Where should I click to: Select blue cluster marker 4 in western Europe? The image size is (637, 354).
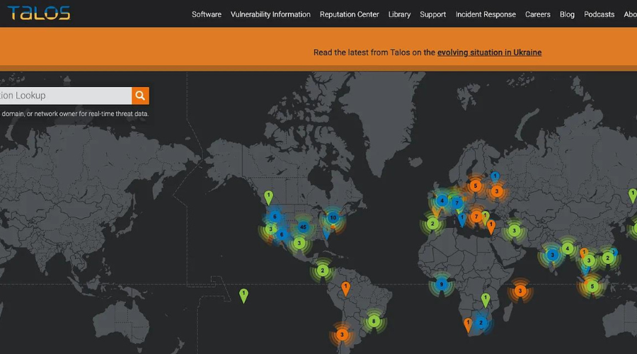(x=442, y=200)
